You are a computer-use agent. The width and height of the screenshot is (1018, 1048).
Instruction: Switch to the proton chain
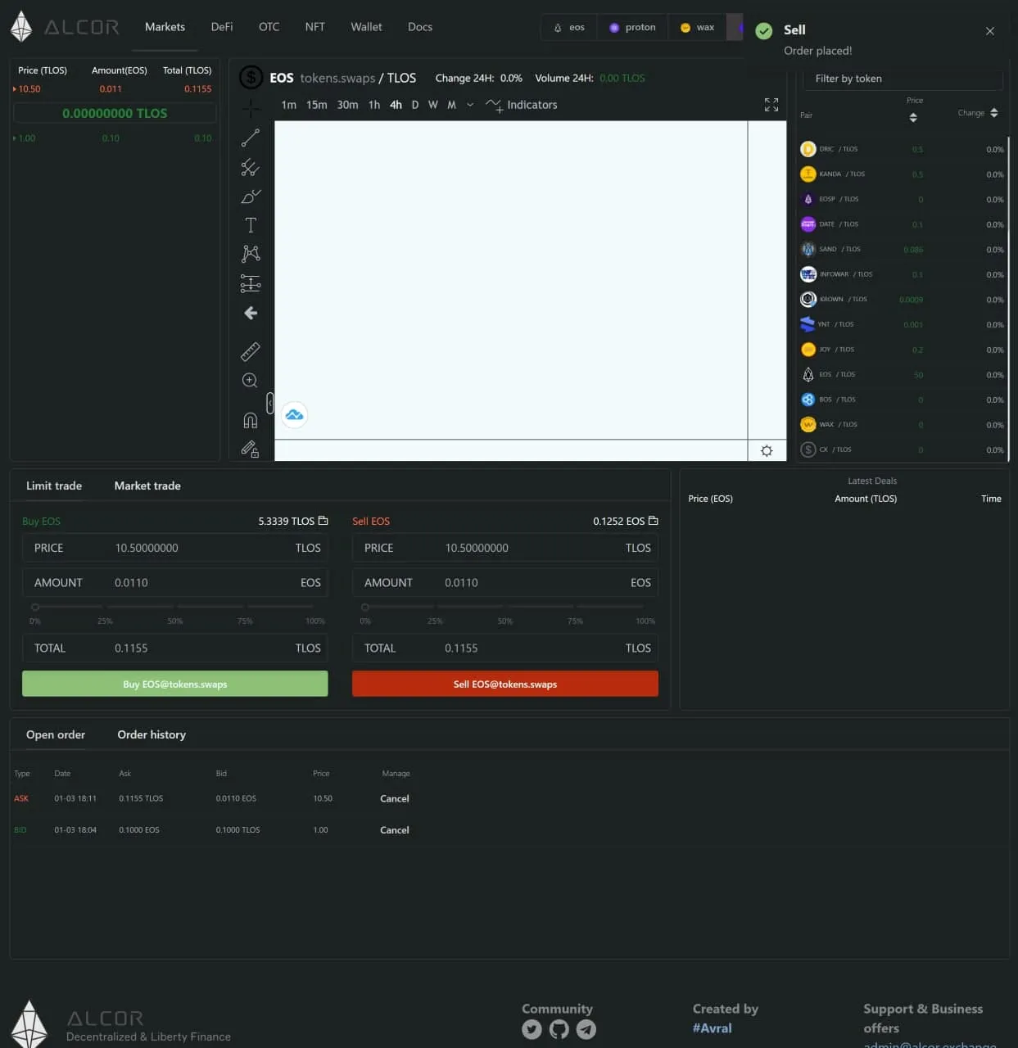coord(632,27)
